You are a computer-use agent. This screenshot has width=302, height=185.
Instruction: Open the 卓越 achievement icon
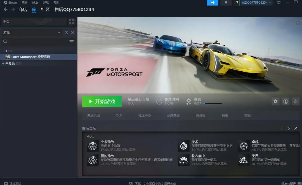pyautogui.click(x=244, y=146)
